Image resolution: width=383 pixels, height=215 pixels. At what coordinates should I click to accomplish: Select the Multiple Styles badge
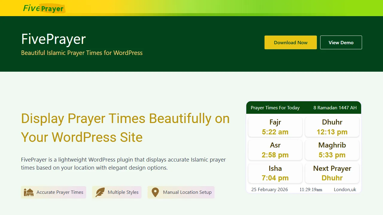pos(117,192)
